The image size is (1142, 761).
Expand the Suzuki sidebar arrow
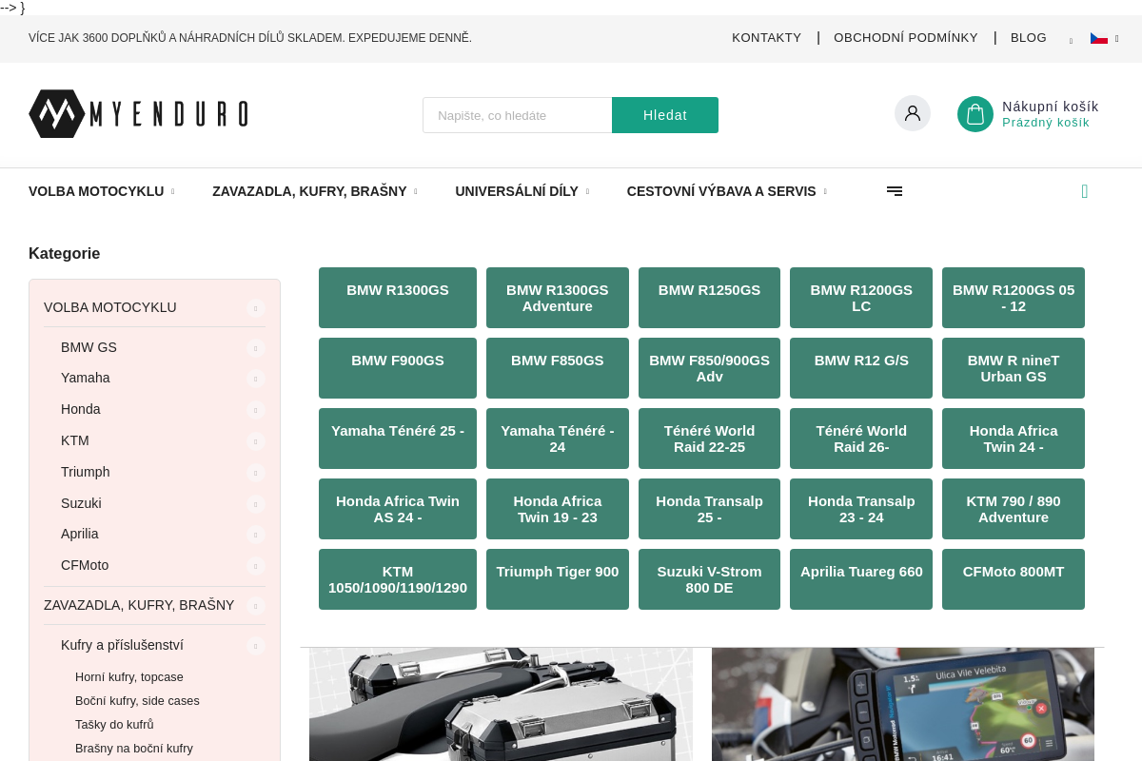(255, 504)
